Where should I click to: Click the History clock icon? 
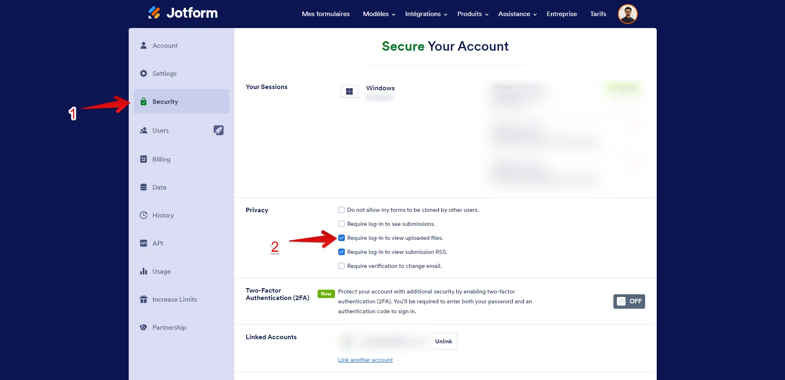click(x=144, y=215)
